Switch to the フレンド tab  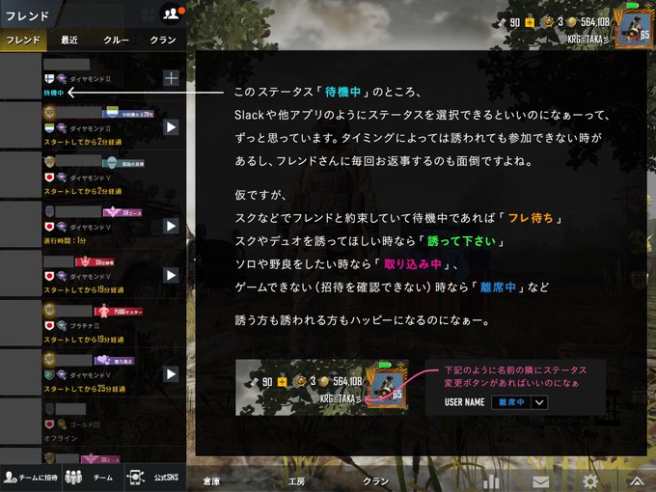pyautogui.click(x=23, y=41)
